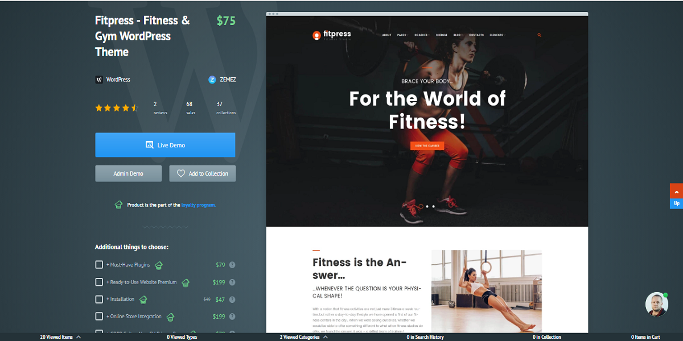Click loyalty badge beside Ready-to-Use Website Premium
This screenshot has width=683, height=341.
(x=185, y=282)
